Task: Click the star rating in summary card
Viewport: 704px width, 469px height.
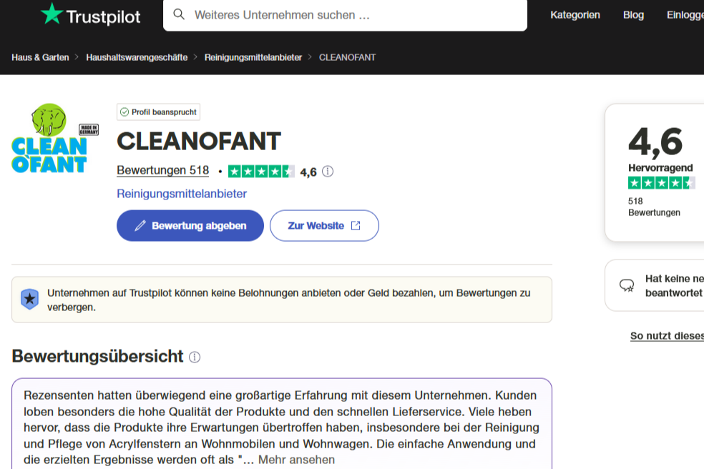Action: coord(661,183)
